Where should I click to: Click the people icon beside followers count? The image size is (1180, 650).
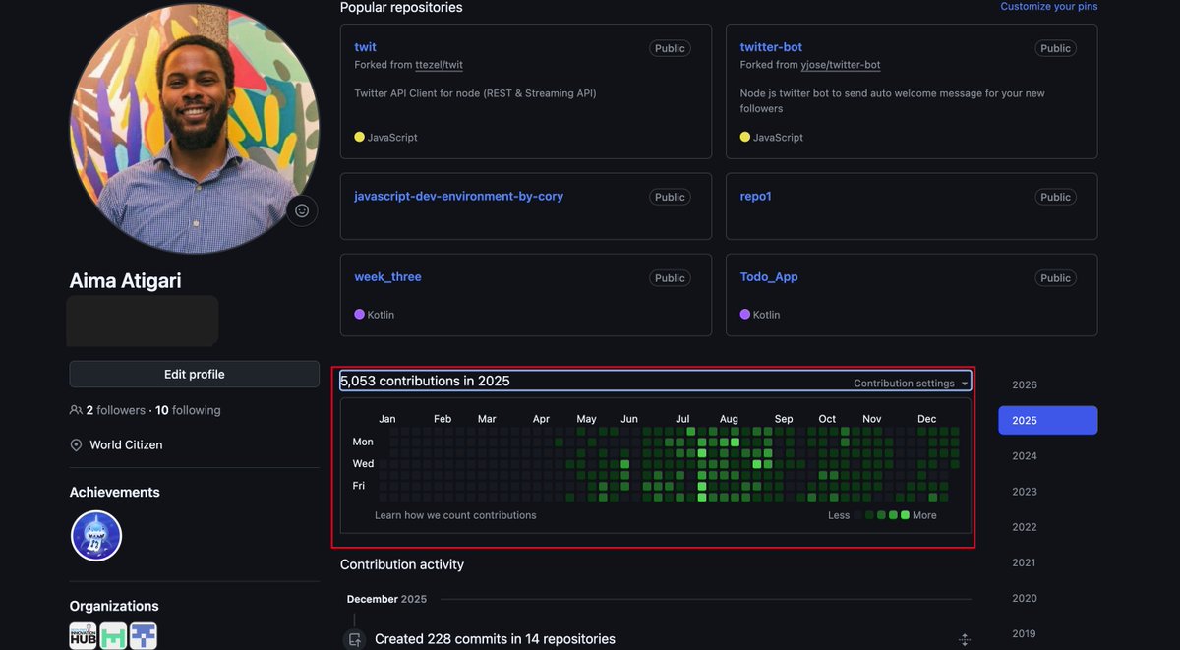point(76,410)
